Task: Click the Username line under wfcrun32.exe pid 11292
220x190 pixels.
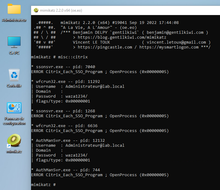Action: click(x=78, y=86)
